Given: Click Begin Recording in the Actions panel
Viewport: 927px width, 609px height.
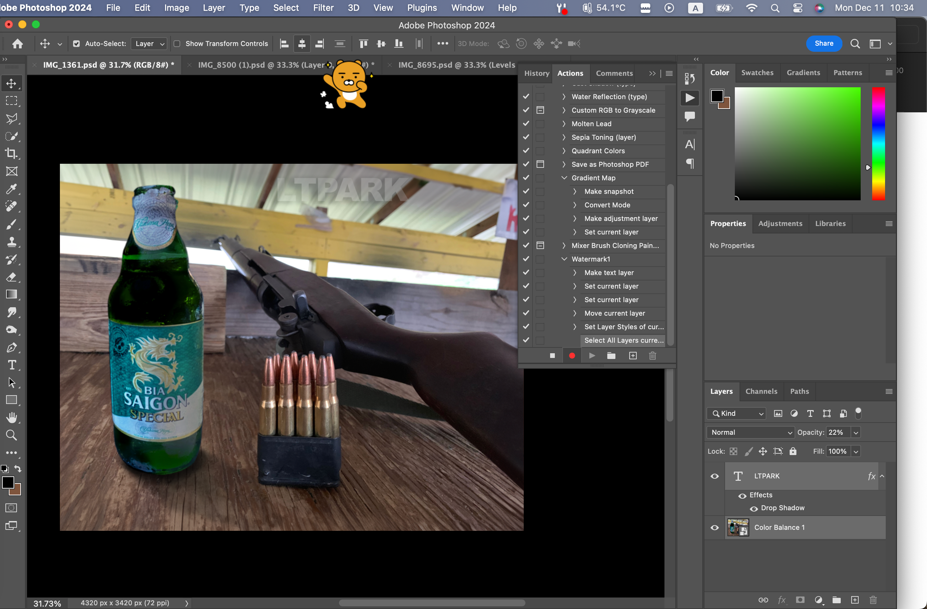Looking at the screenshot, I should pyautogui.click(x=572, y=356).
